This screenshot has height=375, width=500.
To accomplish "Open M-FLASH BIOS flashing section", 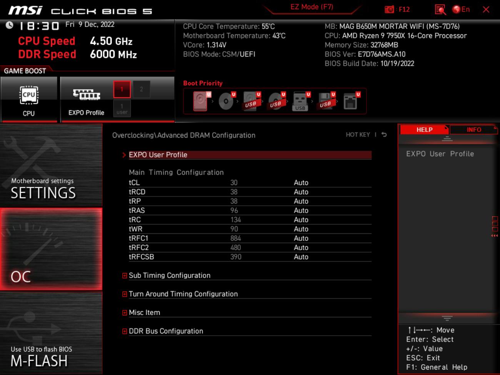I will pos(51,333).
